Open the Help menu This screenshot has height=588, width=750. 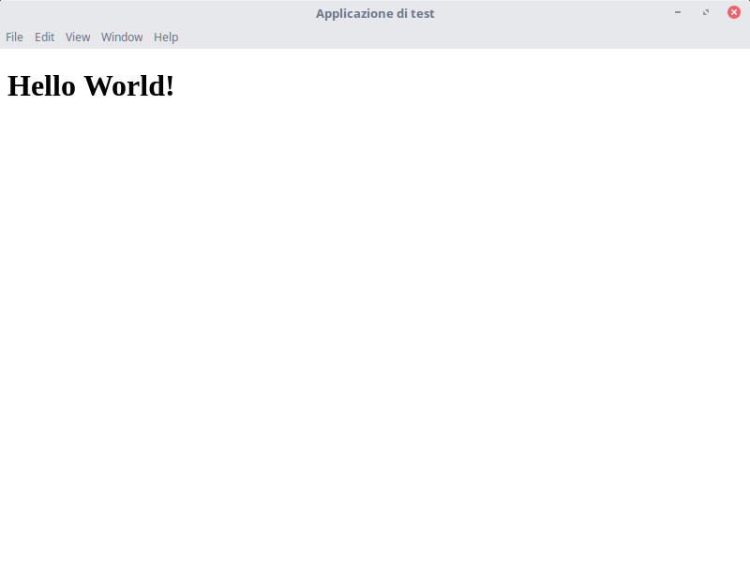[166, 38]
